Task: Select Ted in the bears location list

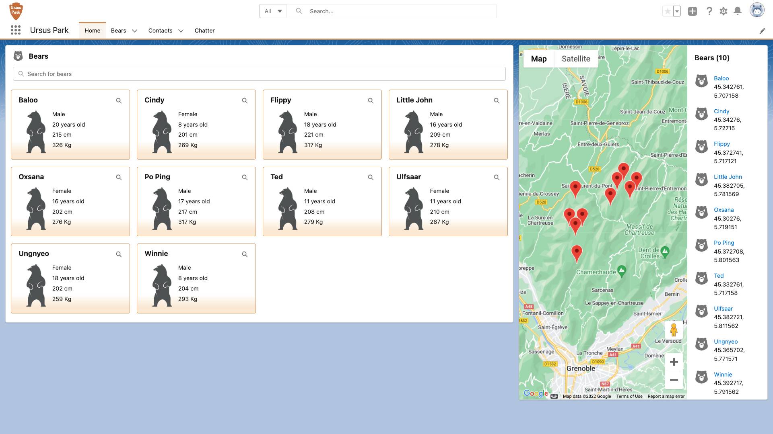Action: (719, 276)
